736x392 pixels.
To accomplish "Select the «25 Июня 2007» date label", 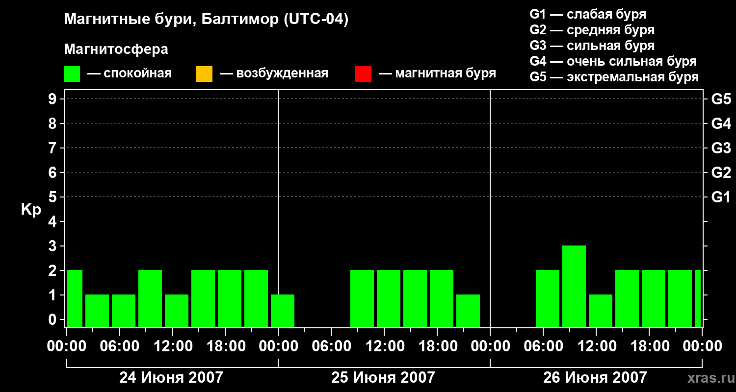I will [383, 377].
